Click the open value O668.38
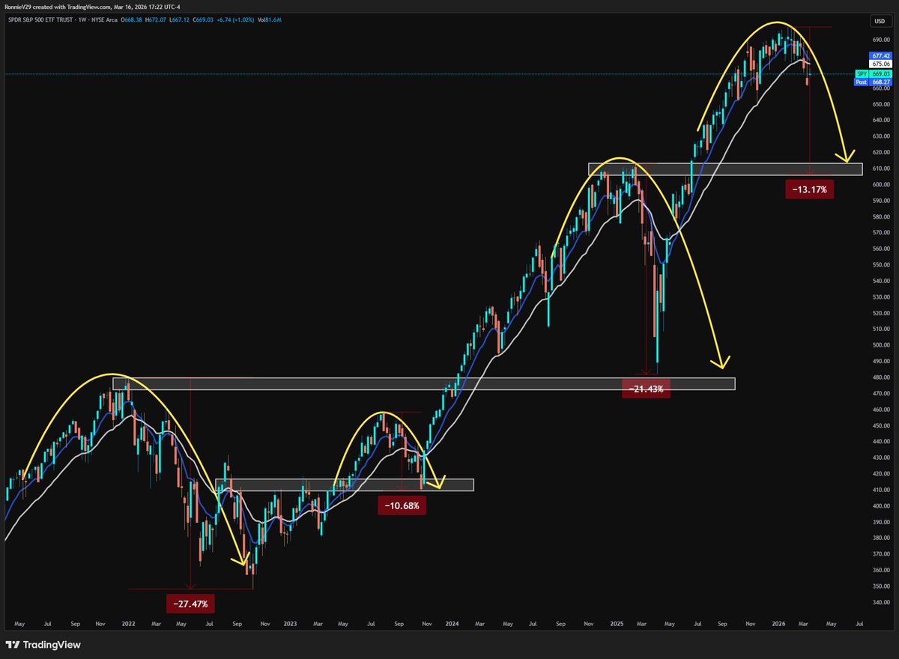The height and width of the screenshot is (659, 899). (131, 19)
